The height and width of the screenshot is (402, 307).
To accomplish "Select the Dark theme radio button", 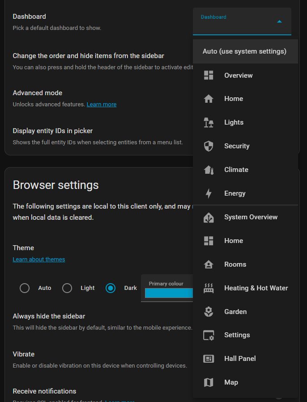I will tap(111, 288).
